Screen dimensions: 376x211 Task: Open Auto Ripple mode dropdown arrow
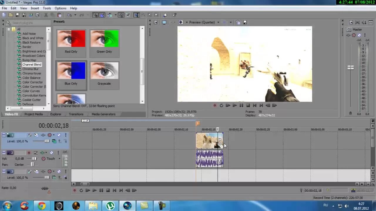click(x=116, y=15)
